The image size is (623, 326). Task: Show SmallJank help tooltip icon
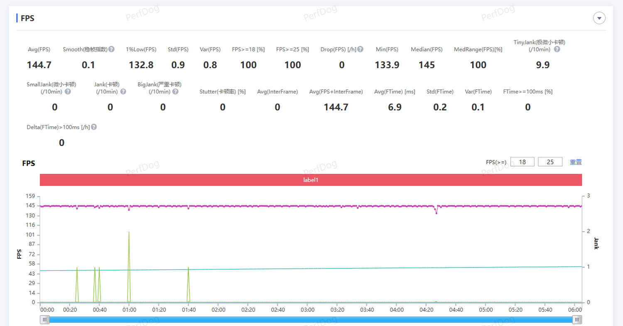click(68, 92)
